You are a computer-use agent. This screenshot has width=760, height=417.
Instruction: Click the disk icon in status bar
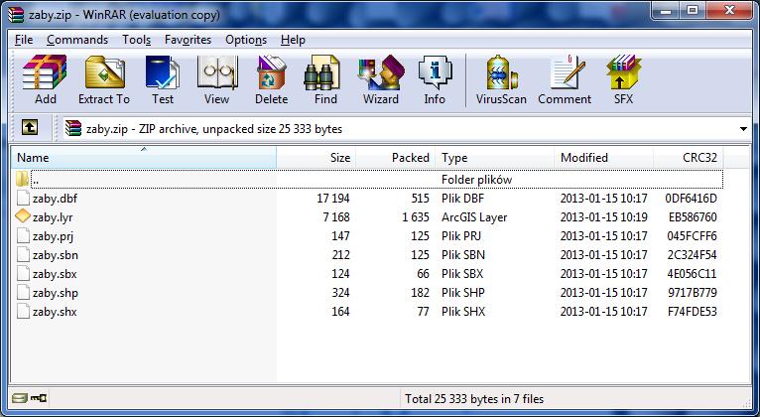(20, 398)
